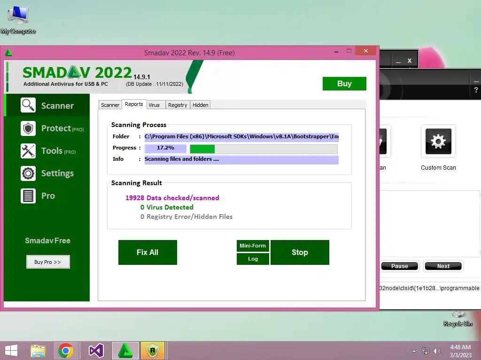This screenshot has width=481, height=360.
Task: Show hidden tray icons arrow
Action: pyautogui.click(x=414, y=351)
